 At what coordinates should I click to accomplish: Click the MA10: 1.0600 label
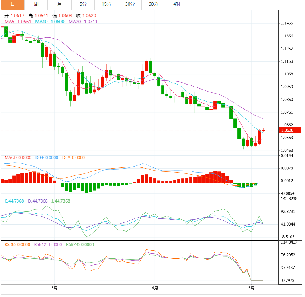pyautogui.click(x=50, y=22)
